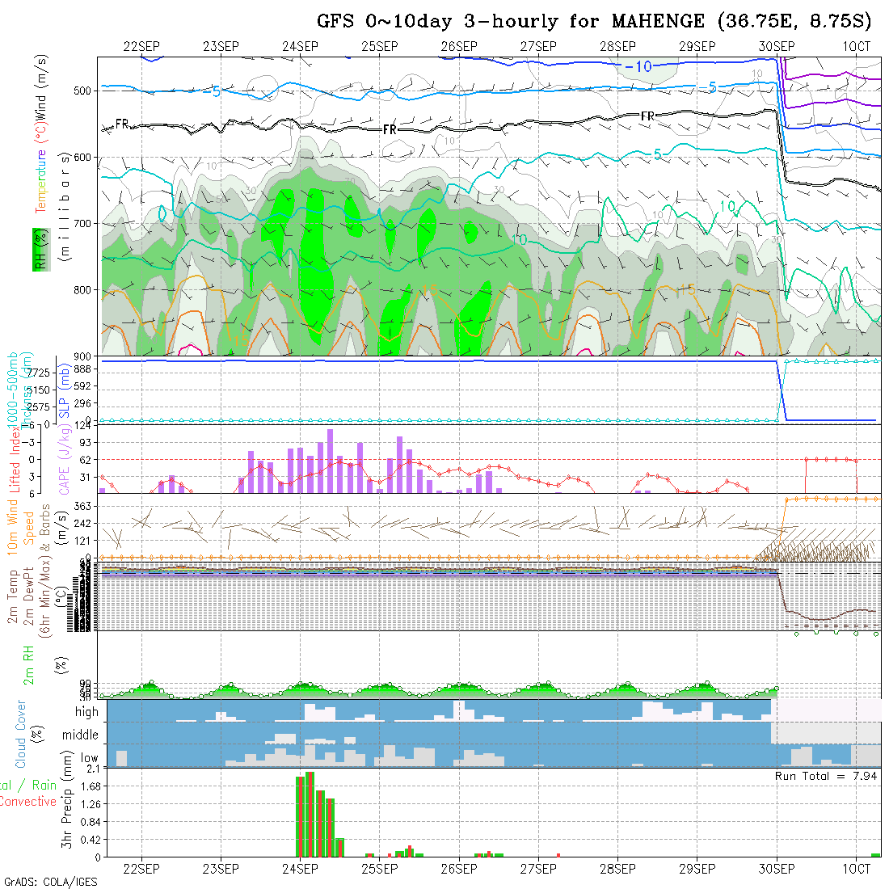The height and width of the screenshot is (889, 889).
Task: Select the high cloud cover row label
Action: click(86, 712)
